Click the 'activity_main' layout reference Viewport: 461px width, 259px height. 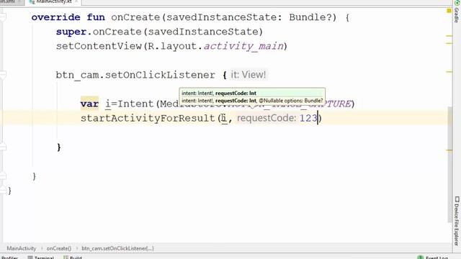point(243,46)
